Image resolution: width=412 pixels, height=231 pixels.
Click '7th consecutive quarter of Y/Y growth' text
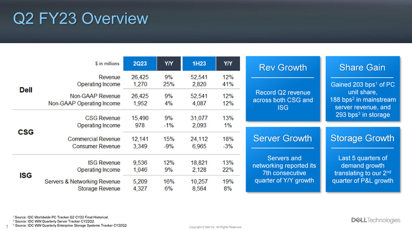(284, 177)
